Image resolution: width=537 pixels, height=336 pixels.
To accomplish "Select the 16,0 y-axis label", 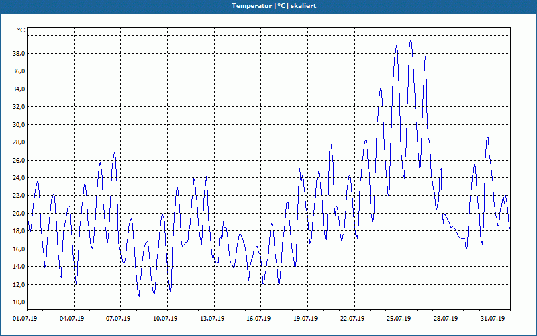I will 19,249.
